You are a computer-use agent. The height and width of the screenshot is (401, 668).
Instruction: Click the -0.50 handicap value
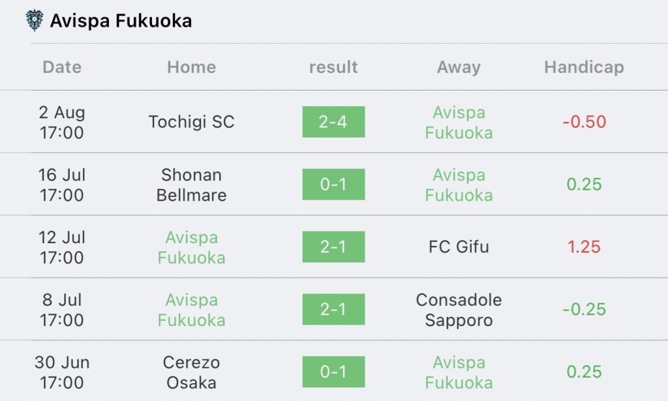click(x=584, y=122)
